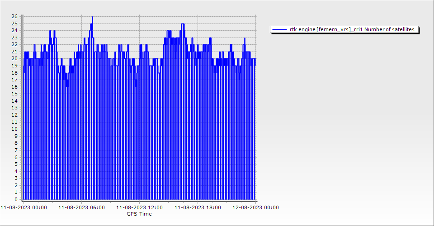This screenshot has width=434, height=226.
Task: Click the 5 label on the vertical axis
Action: 16,164
